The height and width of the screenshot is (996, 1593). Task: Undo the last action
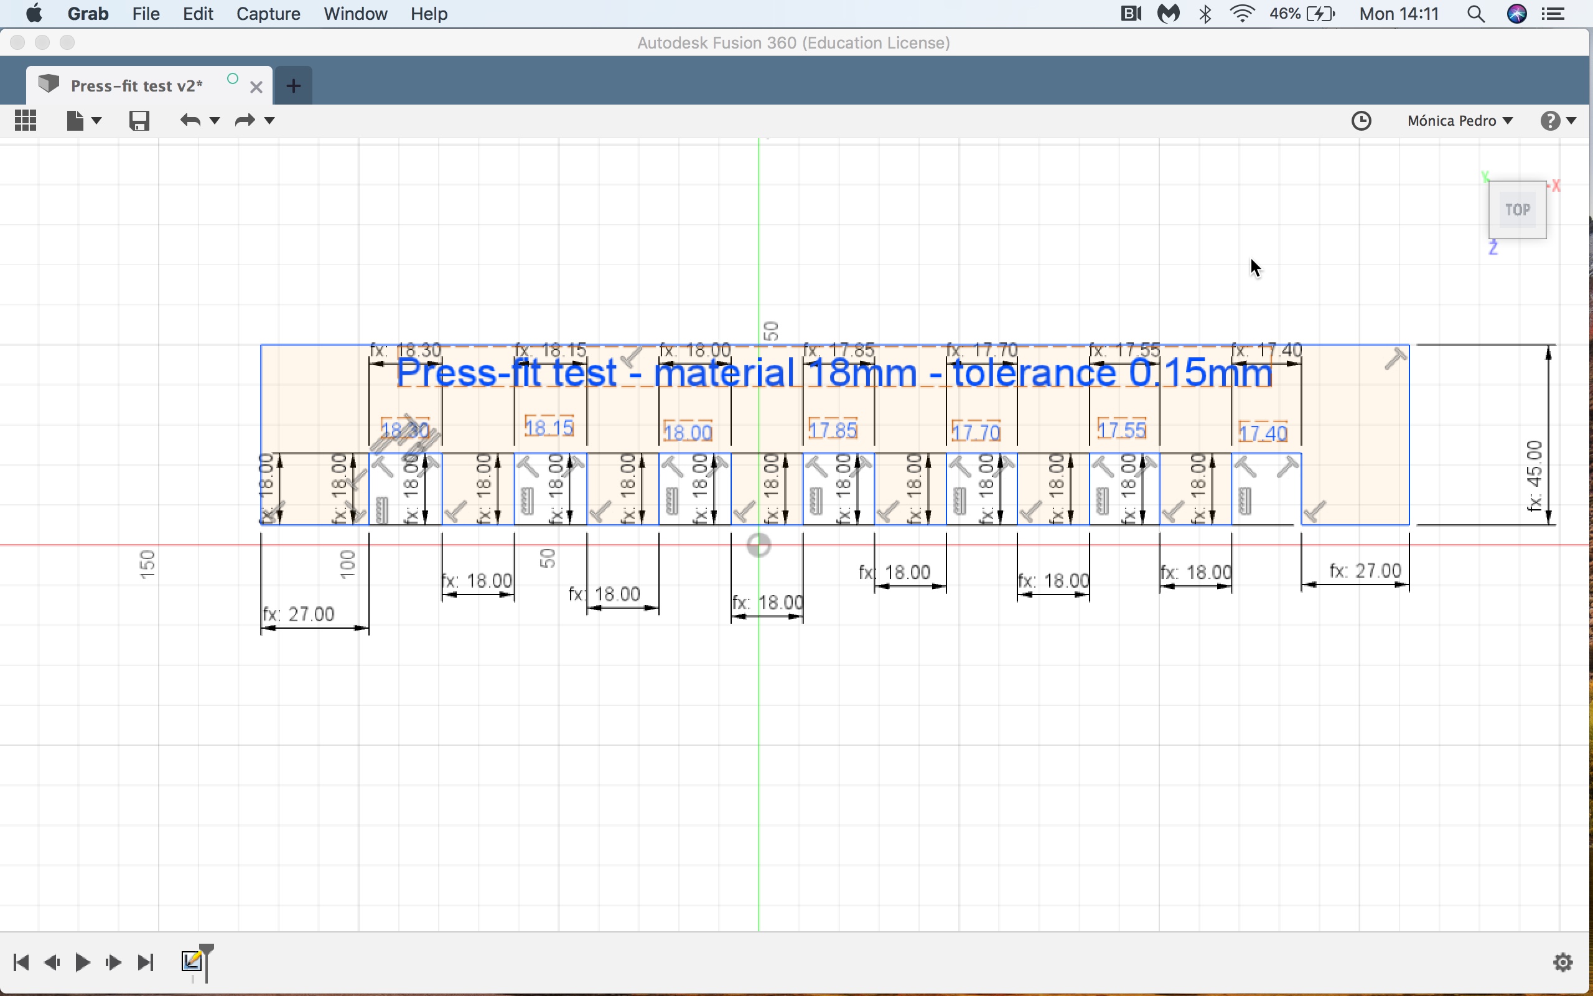tap(190, 121)
